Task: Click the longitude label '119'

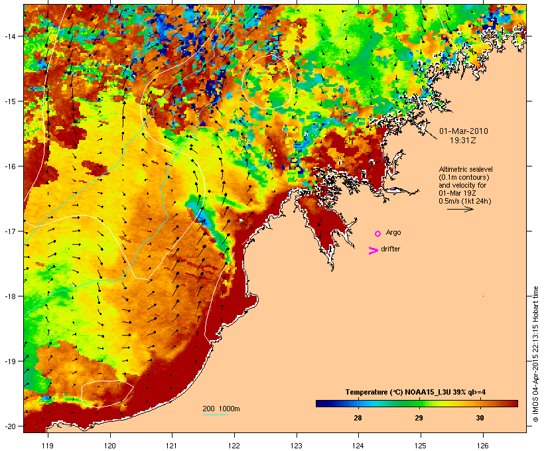Action: click(48, 446)
